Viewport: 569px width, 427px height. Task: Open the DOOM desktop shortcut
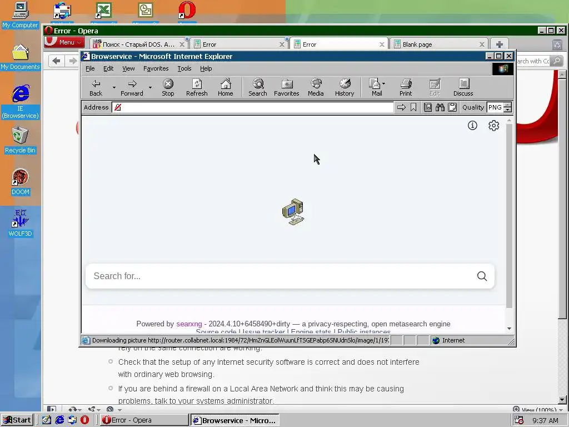(21, 182)
